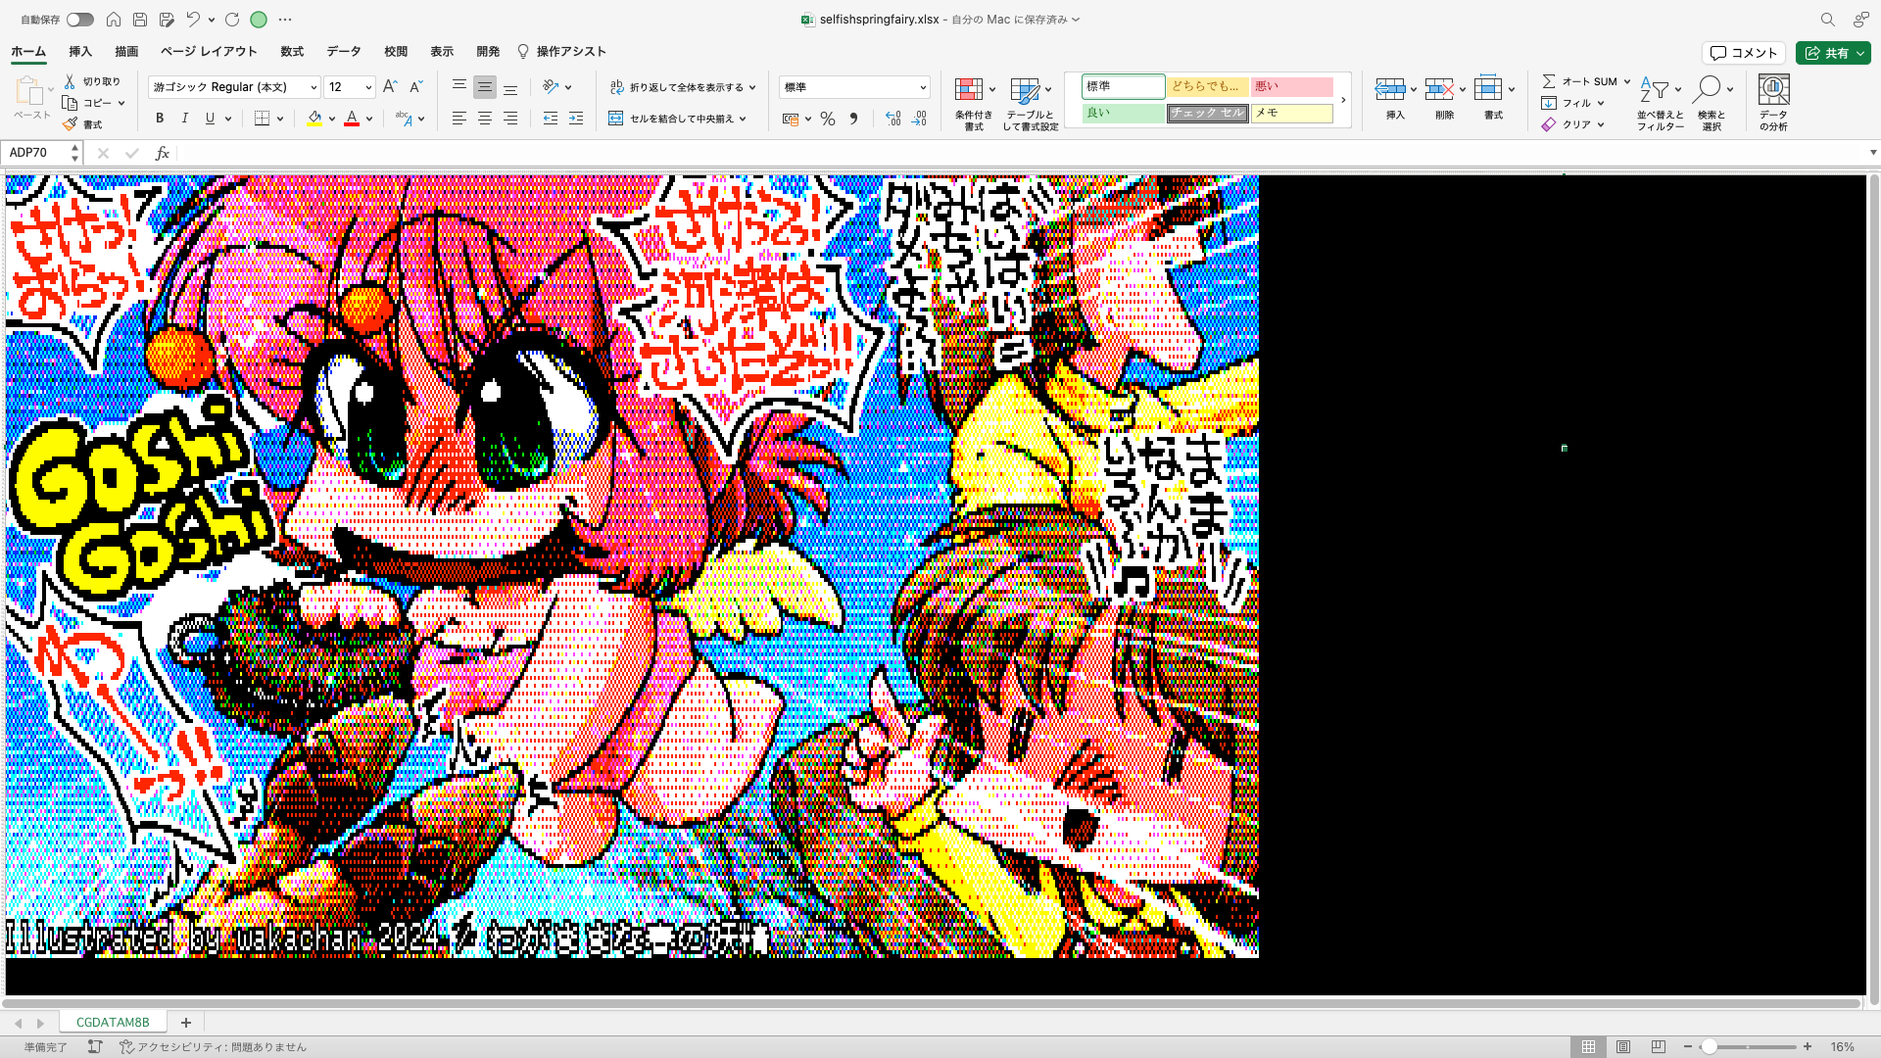Toggle Underline formatting
Screen dimensions: 1881x1058
[210, 119]
